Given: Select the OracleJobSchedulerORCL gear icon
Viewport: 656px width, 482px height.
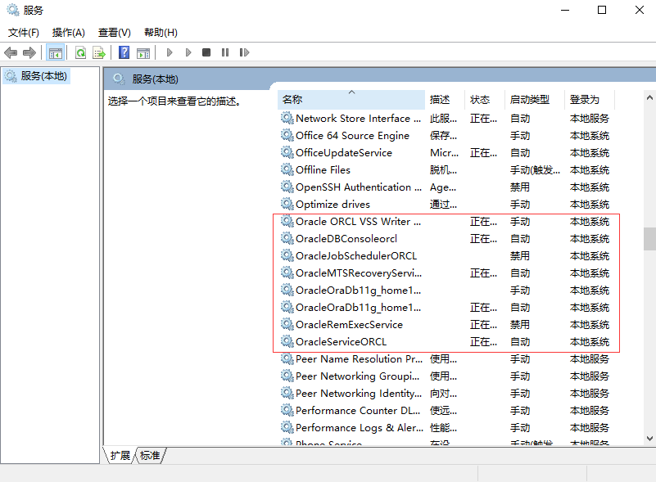Looking at the screenshot, I should tap(287, 255).
